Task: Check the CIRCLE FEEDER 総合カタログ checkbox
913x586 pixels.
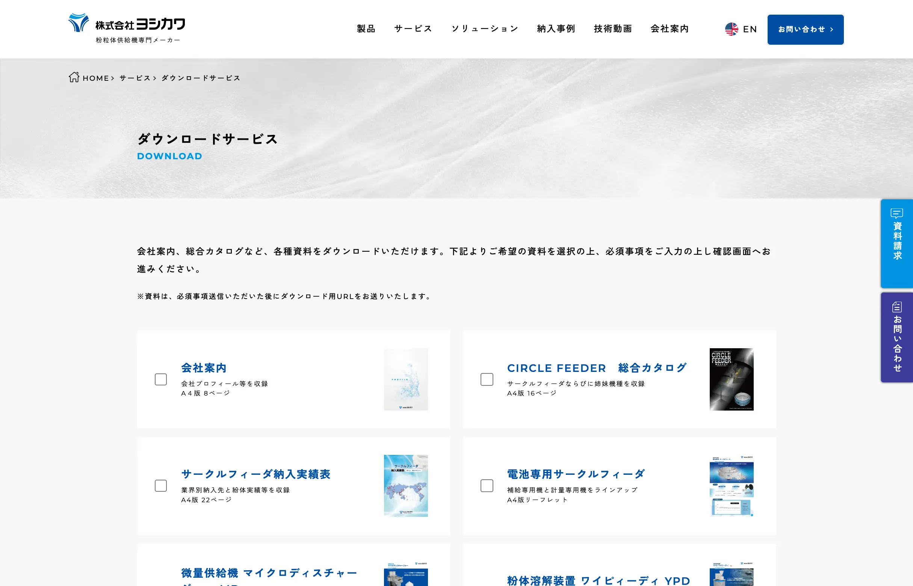Action: click(487, 379)
